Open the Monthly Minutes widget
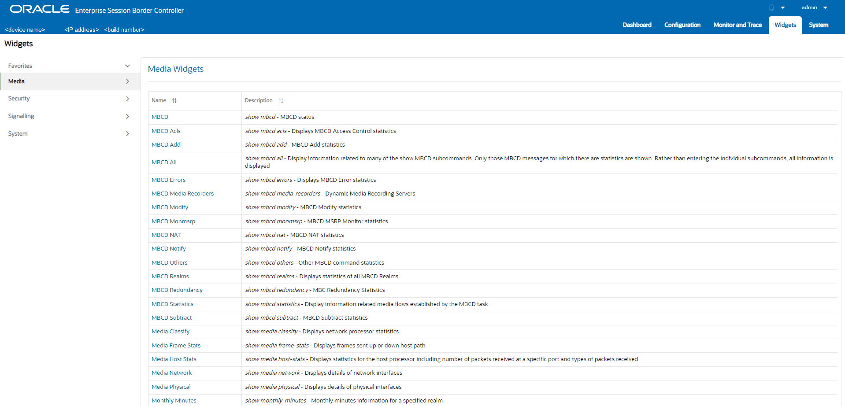Image resolution: width=845 pixels, height=406 pixels. pyautogui.click(x=174, y=400)
